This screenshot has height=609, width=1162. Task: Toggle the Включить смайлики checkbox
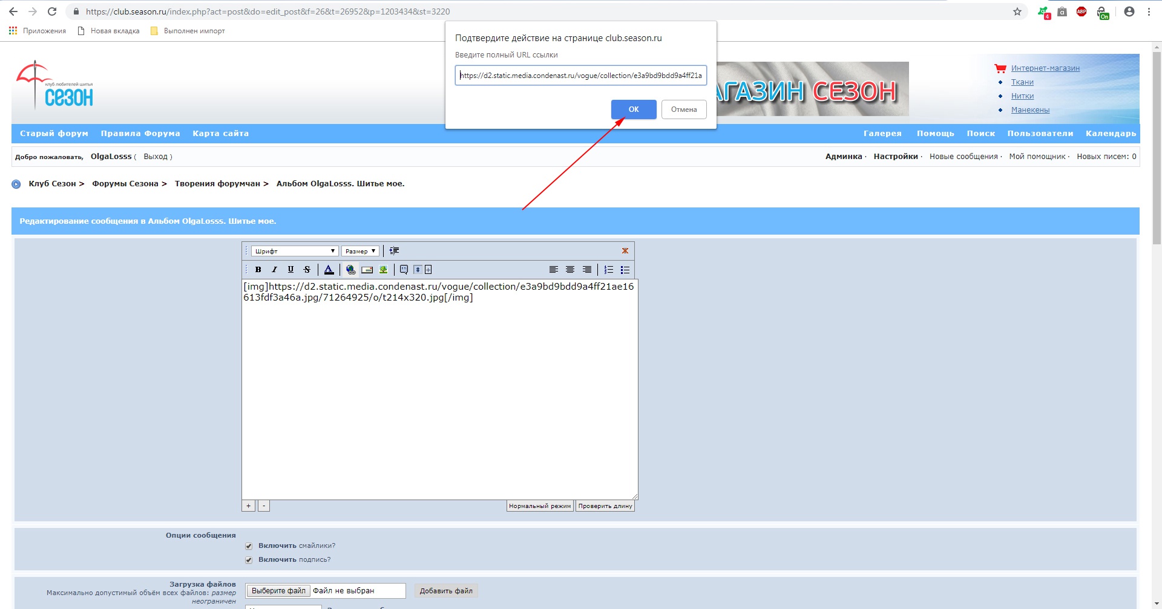tap(249, 546)
